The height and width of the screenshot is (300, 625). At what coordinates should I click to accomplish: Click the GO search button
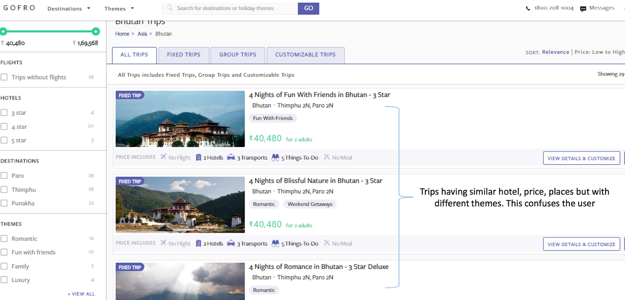(x=309, y=8)
